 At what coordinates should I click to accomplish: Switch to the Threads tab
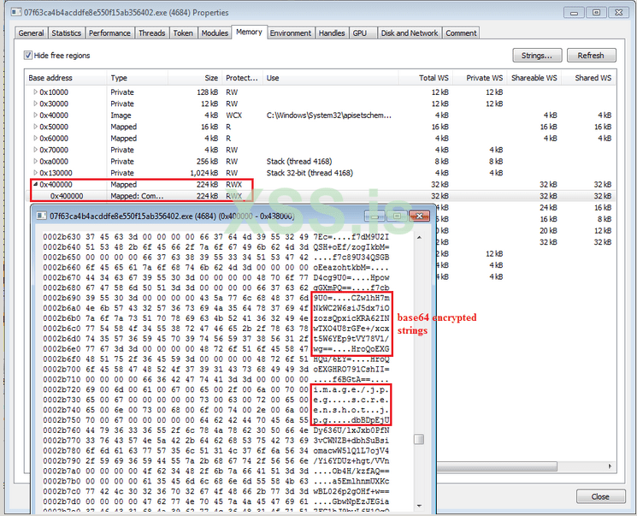(x=152, y=33)
